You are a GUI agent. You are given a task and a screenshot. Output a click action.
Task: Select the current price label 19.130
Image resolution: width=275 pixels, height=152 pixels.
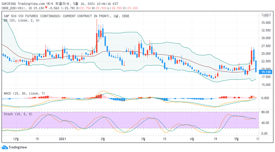[x=266, y=72]
